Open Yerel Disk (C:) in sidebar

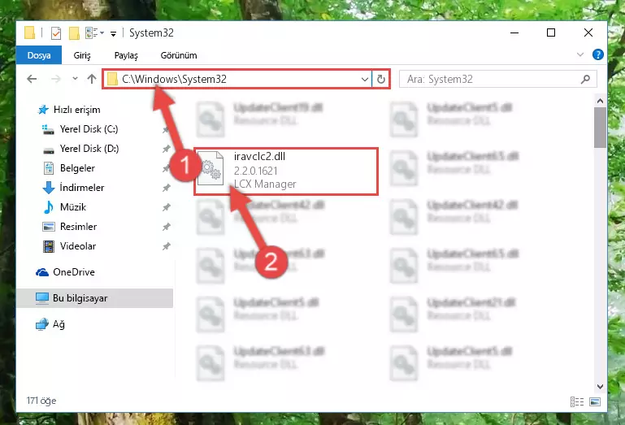click(89, 129)
